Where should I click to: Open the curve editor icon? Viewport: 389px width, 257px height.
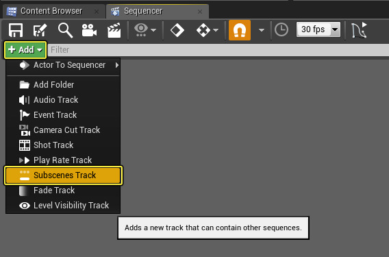[x=359, y=30]
